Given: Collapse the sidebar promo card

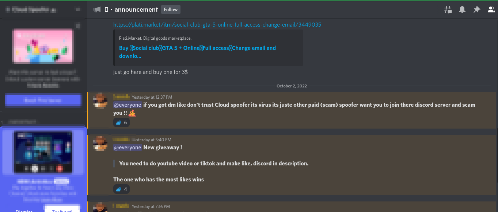Looking at the screenshot, I should (77, 26).
